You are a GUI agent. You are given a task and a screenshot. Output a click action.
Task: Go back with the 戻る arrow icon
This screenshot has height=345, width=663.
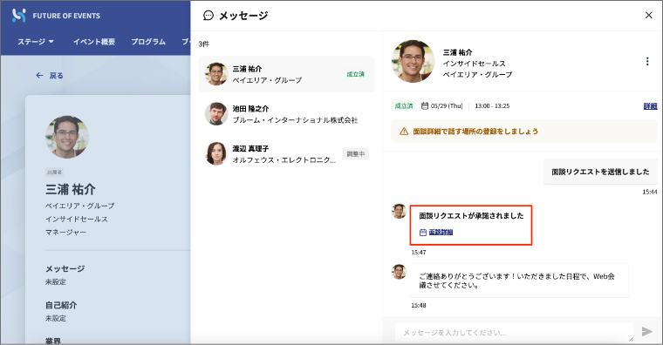(40, 75)
